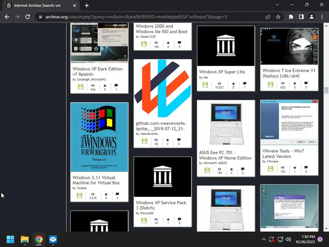Screen dimensions: 329x247
Task: Toggle Chrome side panel icon
Action: (301, 17)
